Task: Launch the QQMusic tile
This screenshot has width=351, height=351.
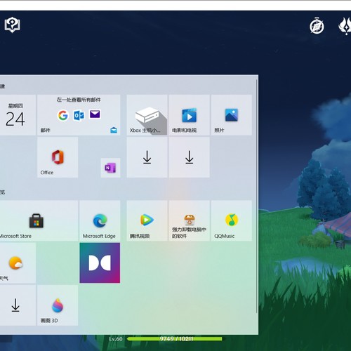Action: coord(232,220)
